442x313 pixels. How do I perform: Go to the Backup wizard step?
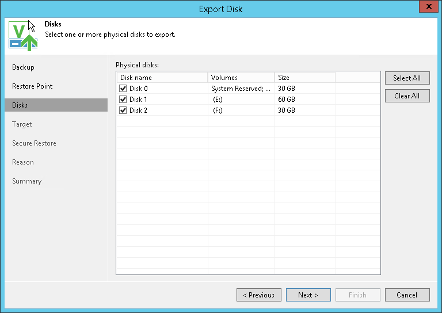point(23,67)
